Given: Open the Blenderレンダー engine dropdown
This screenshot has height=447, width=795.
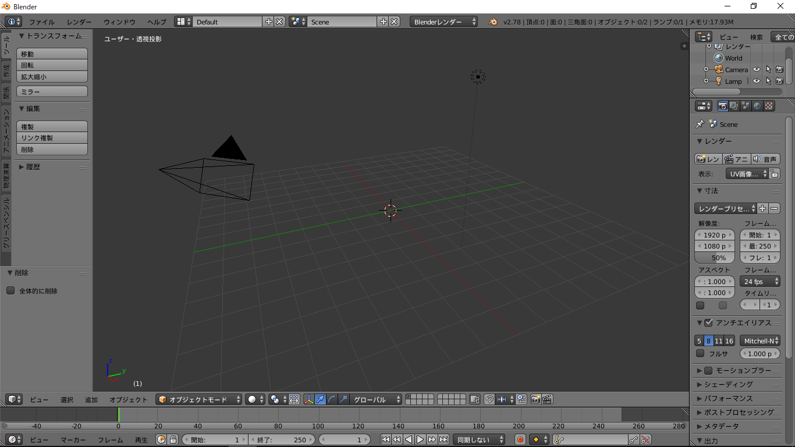Looking at the screenshot, I should (443, 22).
